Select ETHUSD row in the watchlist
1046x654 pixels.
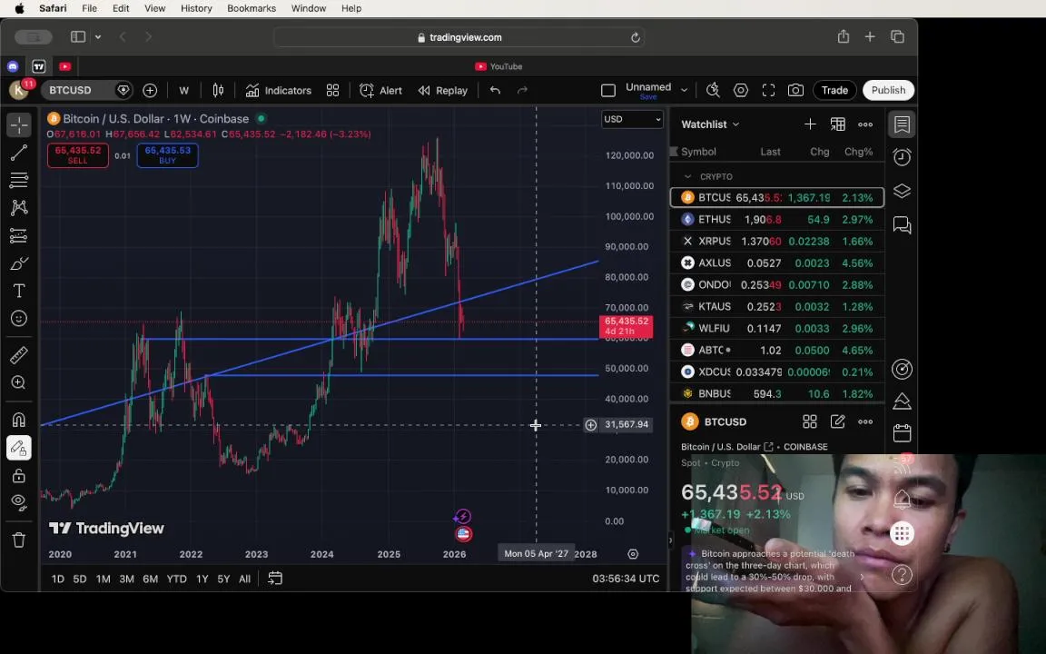(777, 220)
